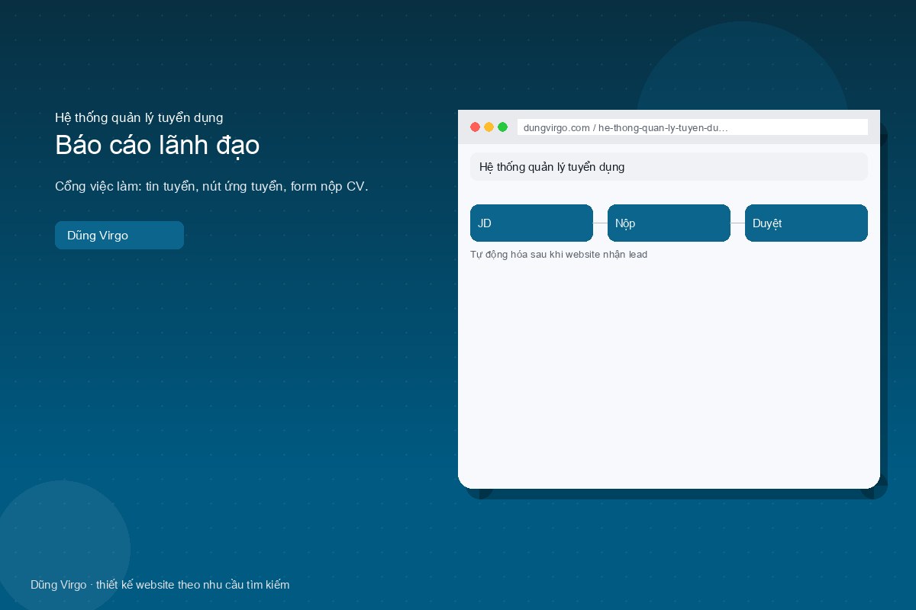This screenshot has width=916, height=610.
Task: Focus the dungvirgo.com address bar
Action: (x=692, y=127)
